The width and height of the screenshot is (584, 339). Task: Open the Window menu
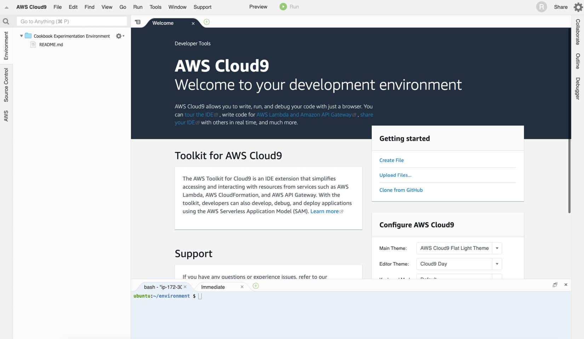177,7
